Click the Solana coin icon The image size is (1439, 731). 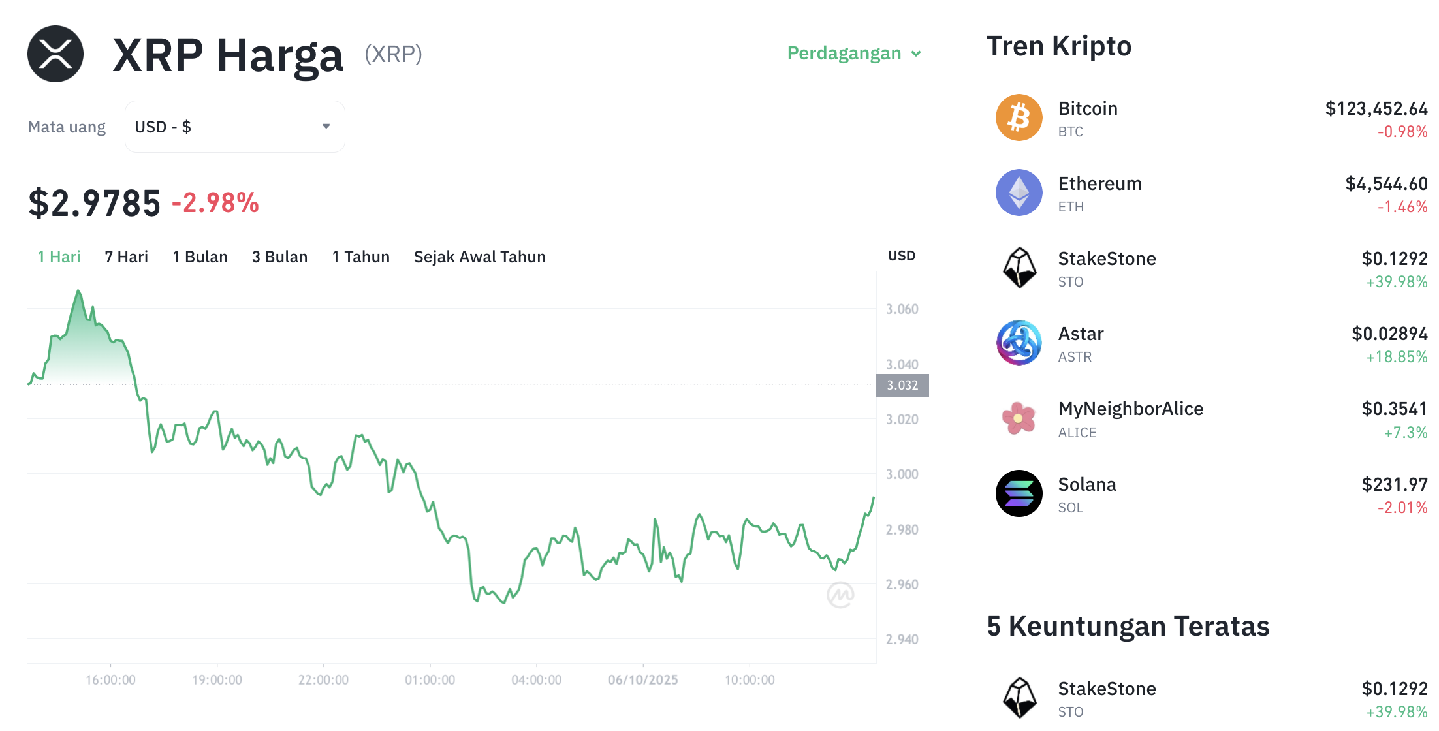tap(1019, 494)
